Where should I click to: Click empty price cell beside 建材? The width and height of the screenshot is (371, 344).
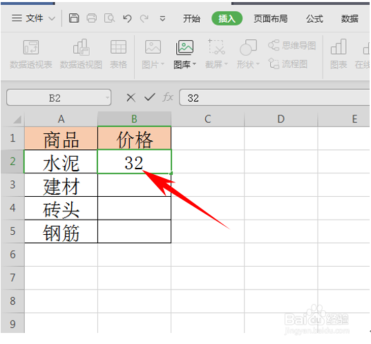coord(135,184)
